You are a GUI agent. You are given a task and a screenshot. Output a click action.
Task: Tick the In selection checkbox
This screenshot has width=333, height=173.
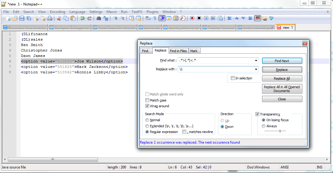233,78
